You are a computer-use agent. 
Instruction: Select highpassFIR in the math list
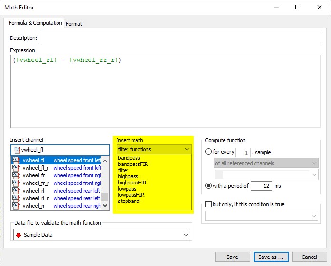coord(132,183)
